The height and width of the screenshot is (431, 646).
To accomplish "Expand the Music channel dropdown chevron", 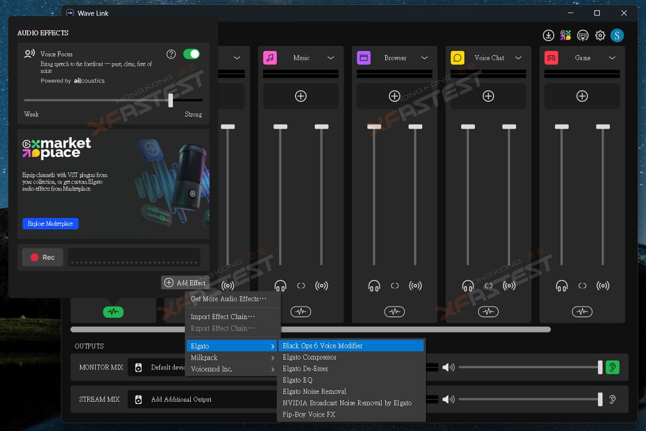I will 330,57.
